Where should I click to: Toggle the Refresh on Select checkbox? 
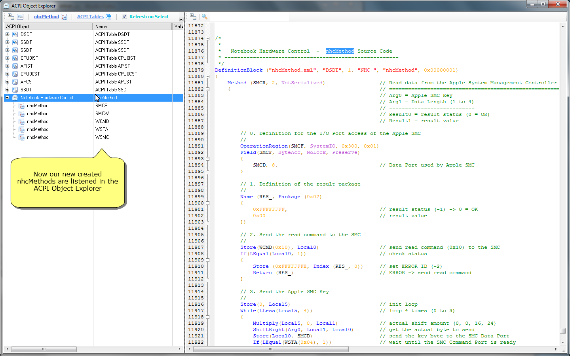pos(124,17)
